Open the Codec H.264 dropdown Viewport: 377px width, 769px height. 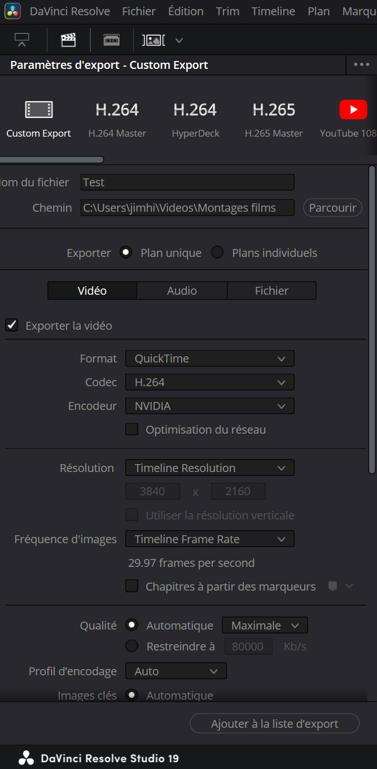click(x=210, y=382)
